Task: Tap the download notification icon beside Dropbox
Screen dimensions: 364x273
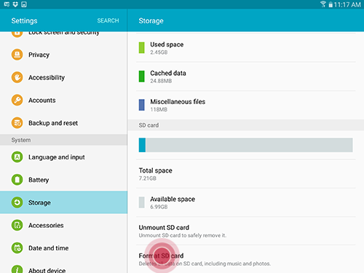Action: click(x=24, y=4)
